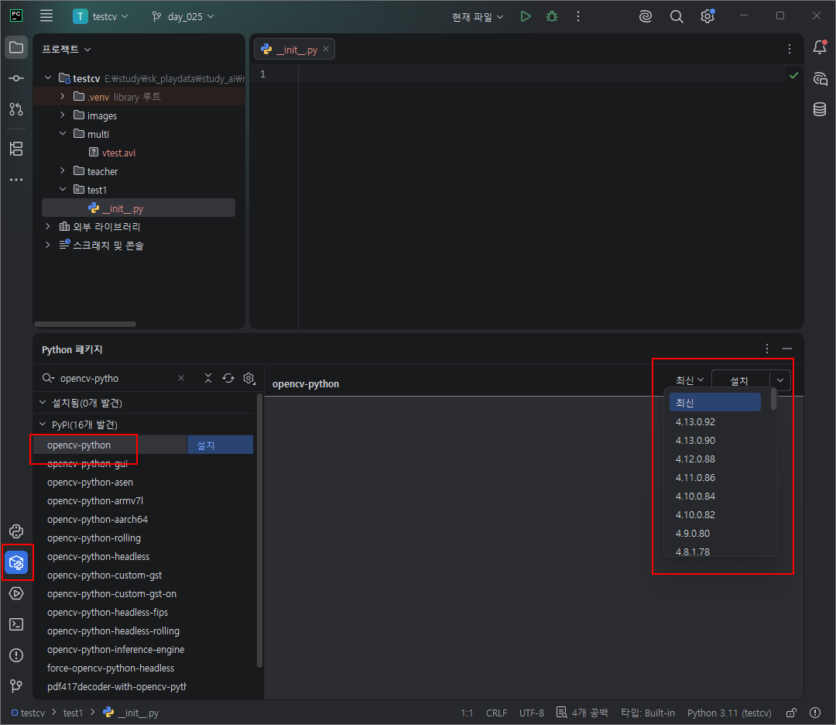Expand the external libraries node

tap(47, 227)
